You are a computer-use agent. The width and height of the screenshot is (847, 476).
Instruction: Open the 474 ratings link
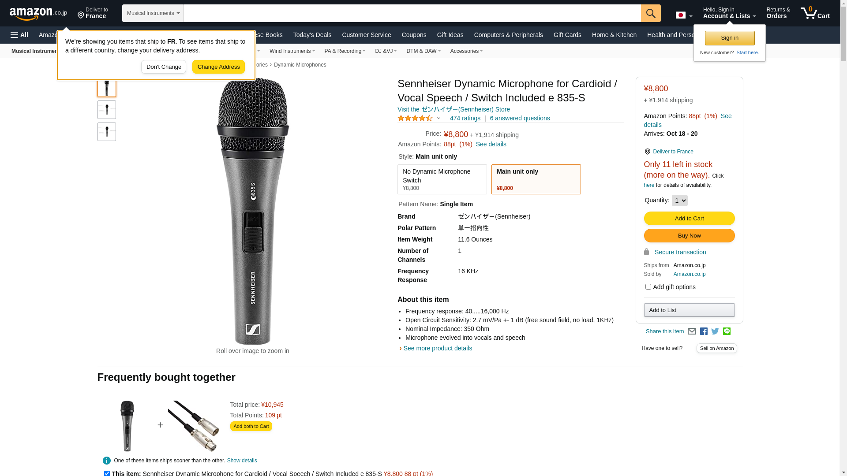[465, 118]
